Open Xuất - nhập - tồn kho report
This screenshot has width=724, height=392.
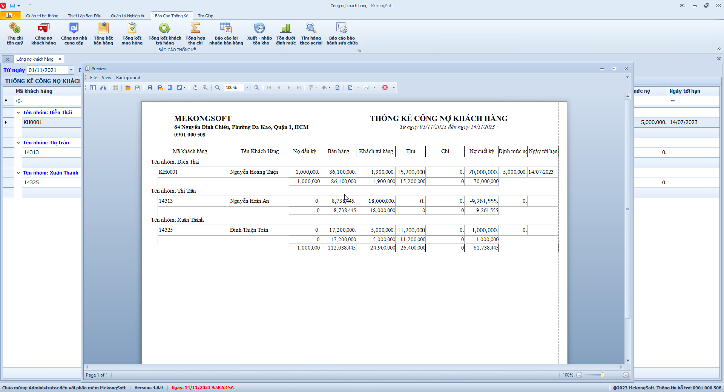pyautogui.click(x=259, y=34)
